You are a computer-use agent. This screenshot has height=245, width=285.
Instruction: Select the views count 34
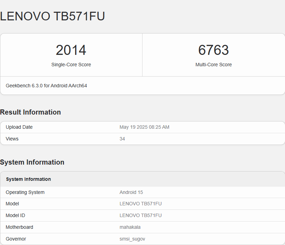[x=122, y=139]
